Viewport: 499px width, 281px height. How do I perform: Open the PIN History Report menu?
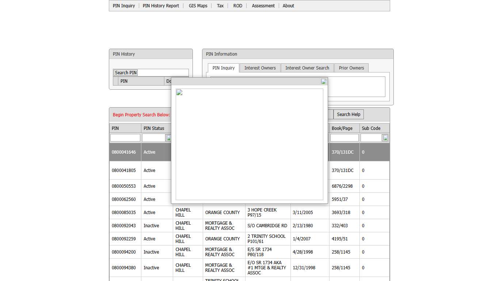(161, 6)
